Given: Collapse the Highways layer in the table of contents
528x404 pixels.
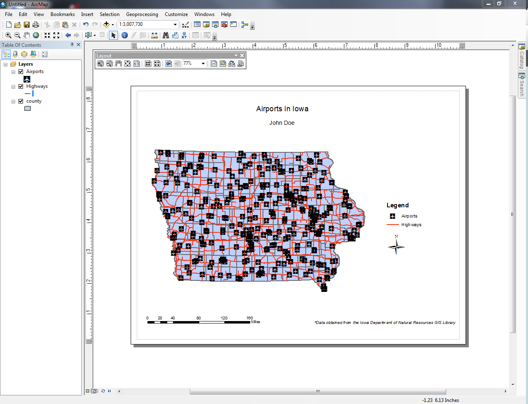Looking at the screenshot, I should coord(13,86).
